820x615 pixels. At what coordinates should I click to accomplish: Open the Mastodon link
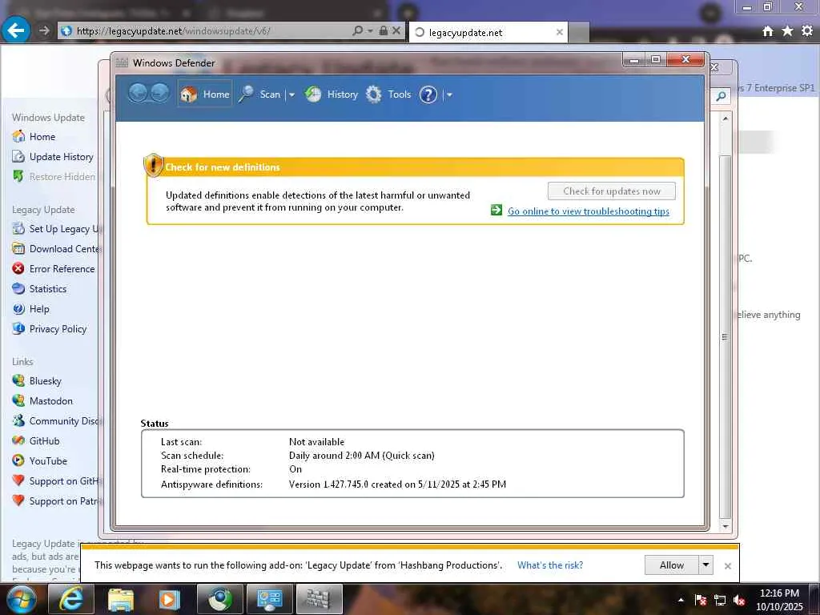click(42, 400)
